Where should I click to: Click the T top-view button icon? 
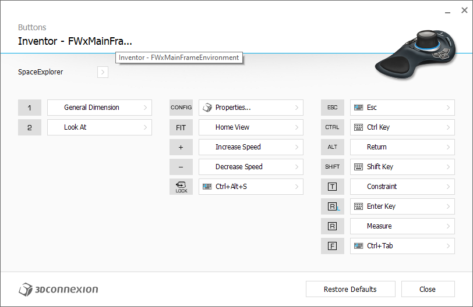[x=333, y=187]
